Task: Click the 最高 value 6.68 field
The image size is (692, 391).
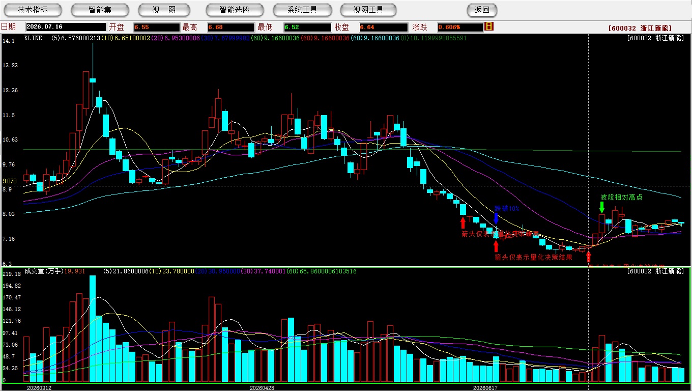Action: tap(230, 27)
